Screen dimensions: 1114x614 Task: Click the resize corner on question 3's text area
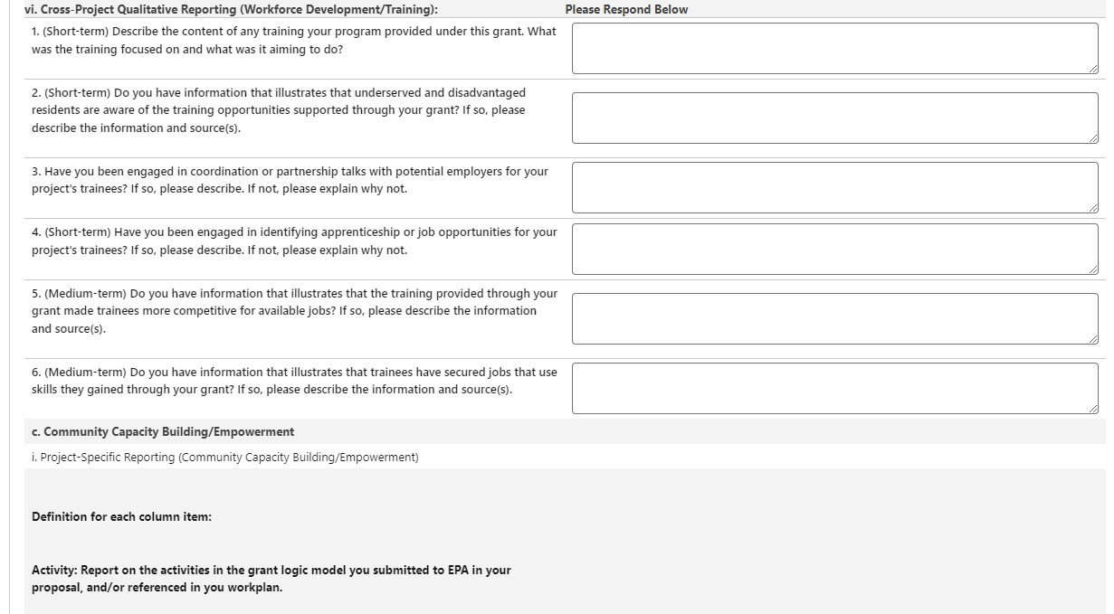click(x=1093, y=208)
